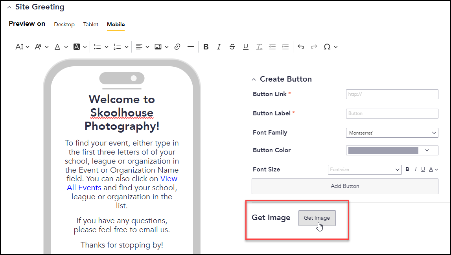Toggle underline in the editor toolbar
Viewport: 451px width, 255px height.
[x=246, y=47]
